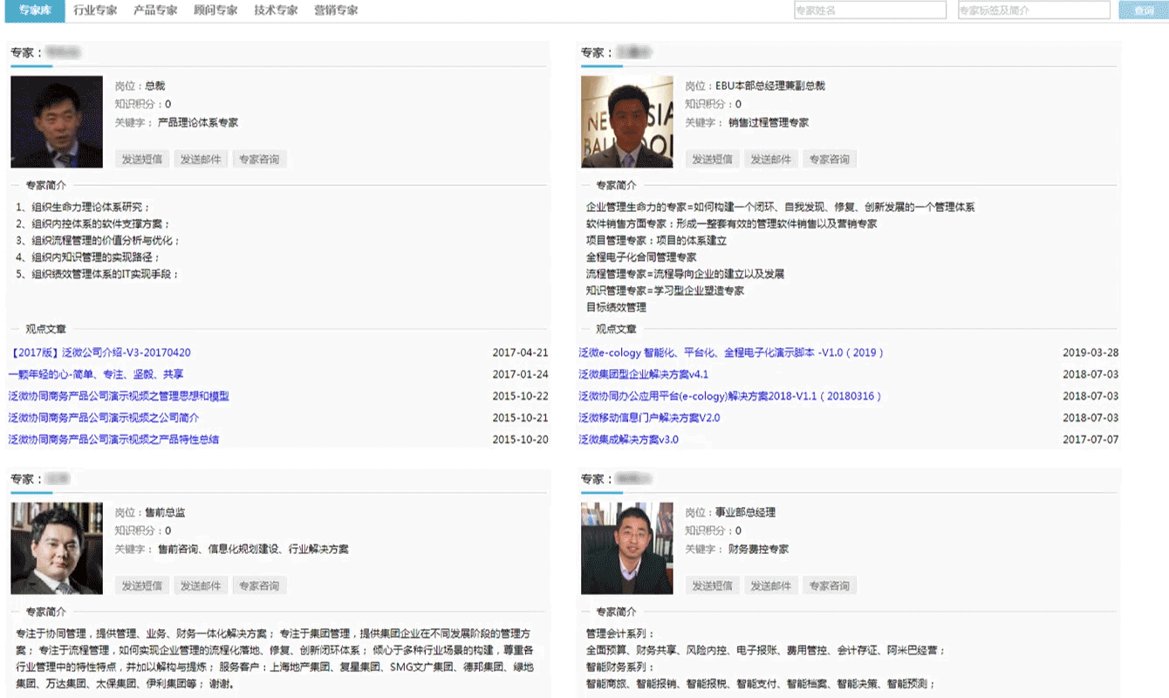Click the date 2019-03-28
The height and width of the screenshot is (698, 1169).
(1090, 352)
